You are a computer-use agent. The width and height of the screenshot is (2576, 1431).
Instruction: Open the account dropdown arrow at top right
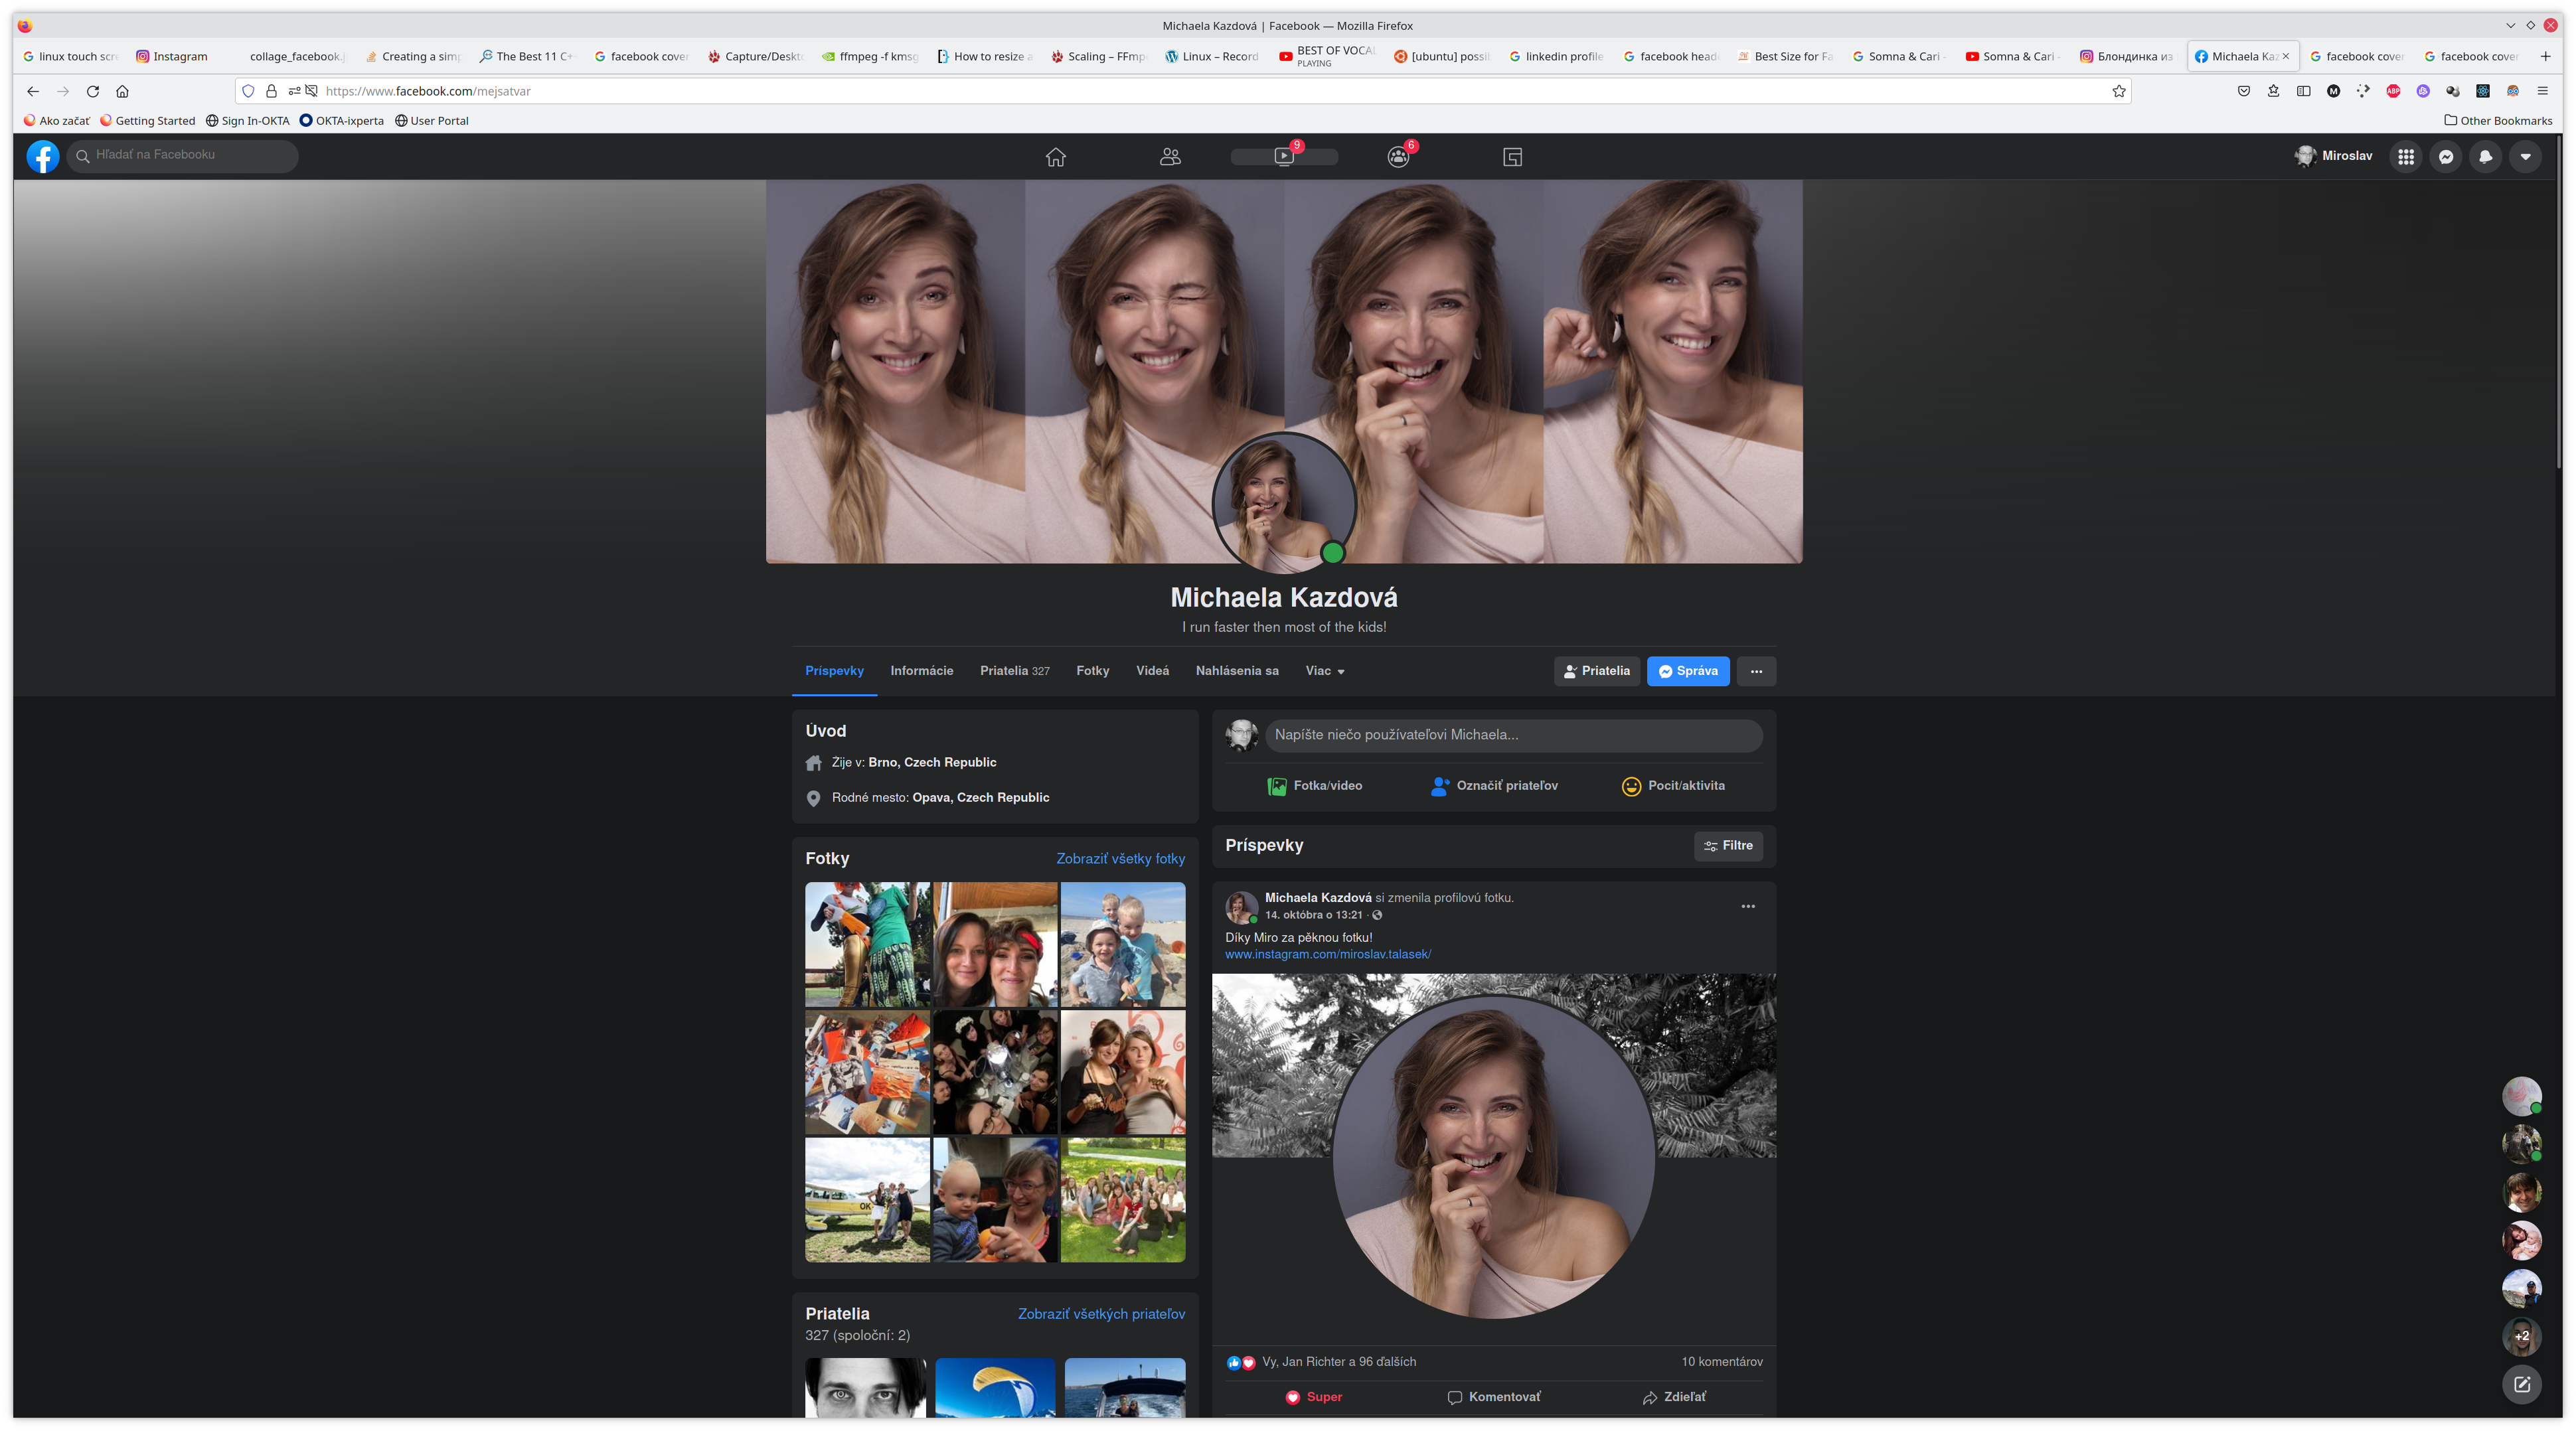tap(2525, 157)
